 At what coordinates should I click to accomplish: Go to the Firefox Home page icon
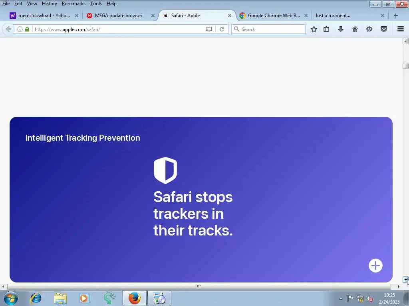[x=355, y=29]
